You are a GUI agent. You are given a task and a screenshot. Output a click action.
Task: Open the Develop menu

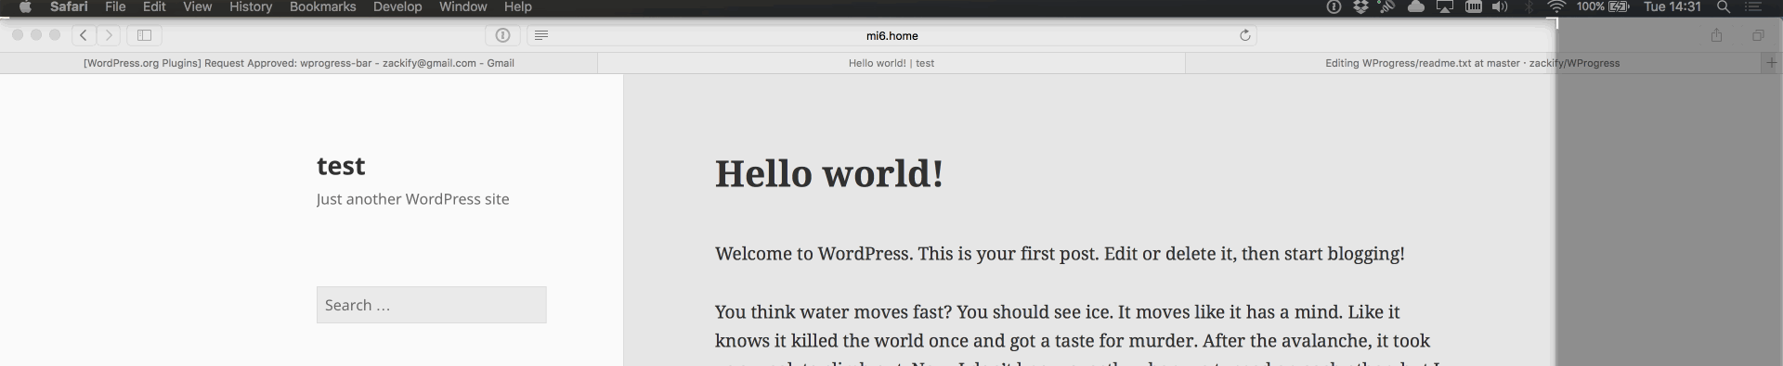coord(397,6)
